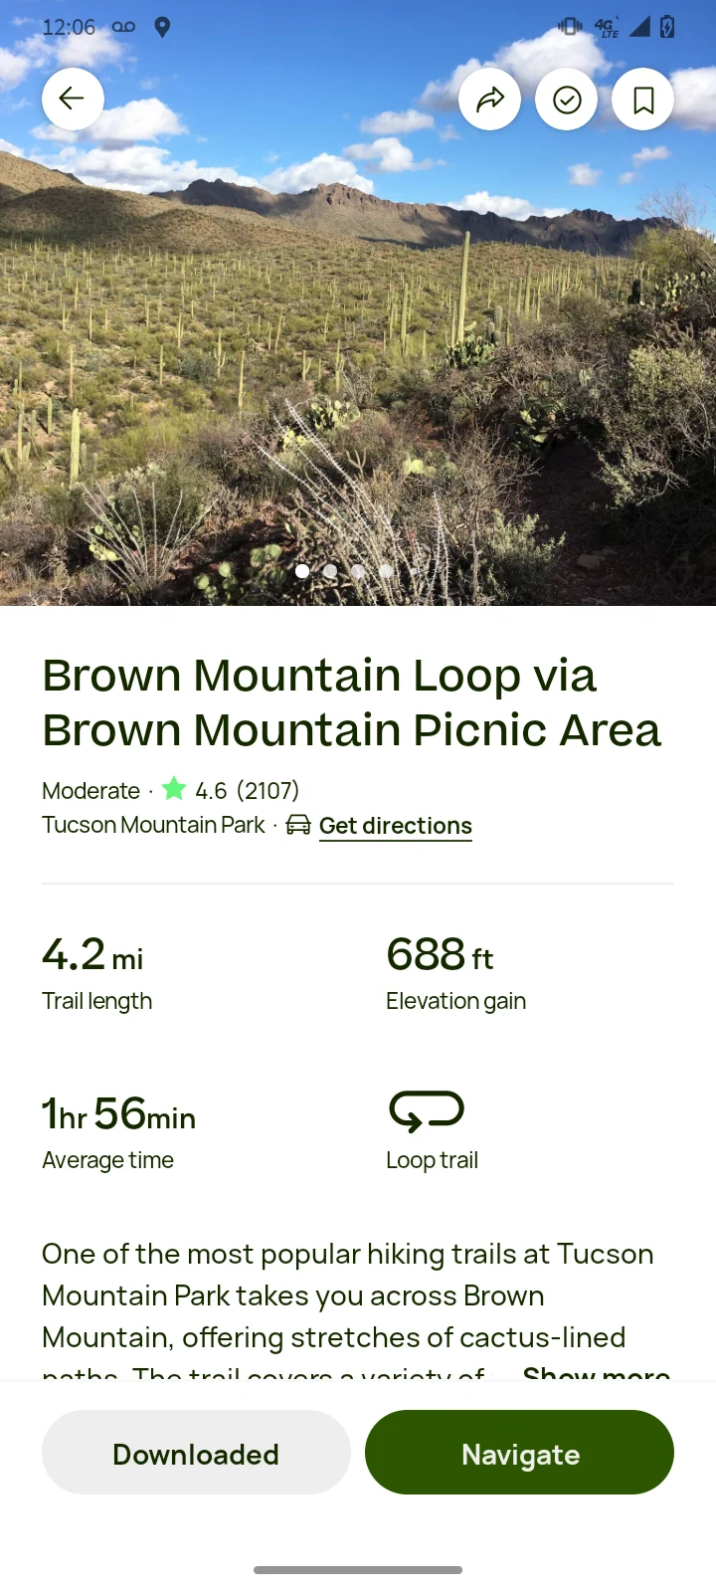Screen dimensions: 716x1592
Task: Tap the green star rating icon
Action: click(174, 788)
